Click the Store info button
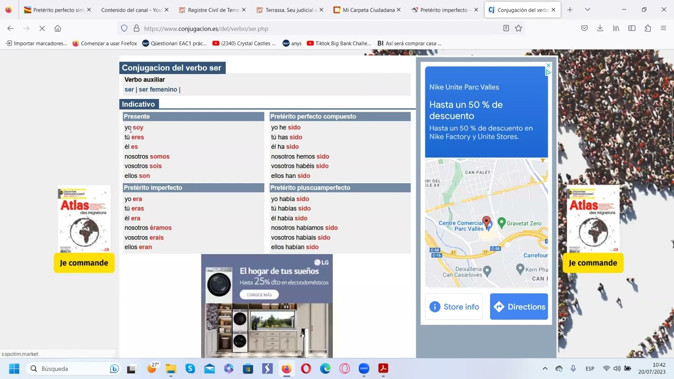674x379 pixels. click(x=454, y=307)
